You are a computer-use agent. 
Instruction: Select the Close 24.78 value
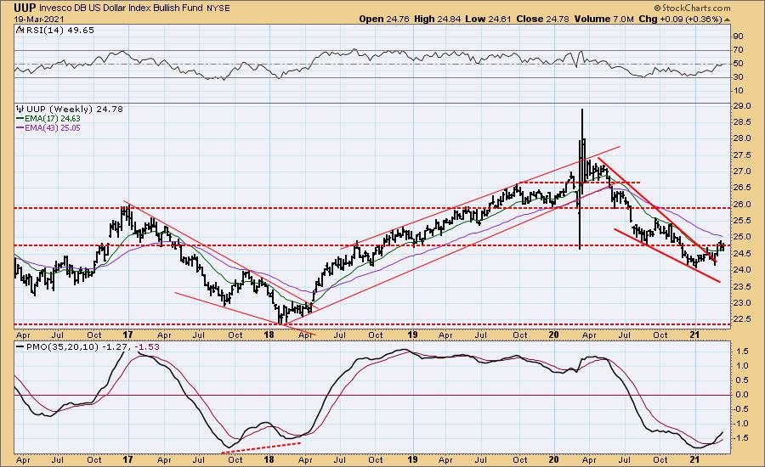pyautogui.click(x=542, y=19)
